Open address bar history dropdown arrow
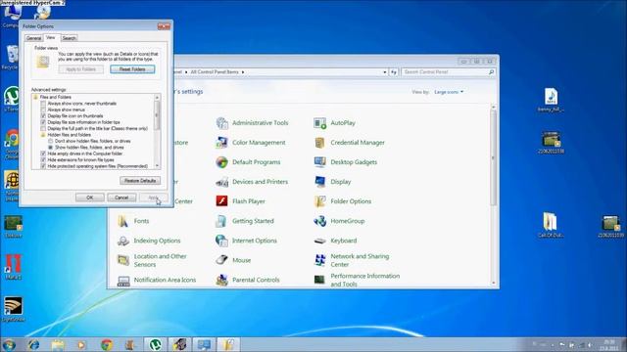This screenshot has width=627, height=352. point(385,72)
